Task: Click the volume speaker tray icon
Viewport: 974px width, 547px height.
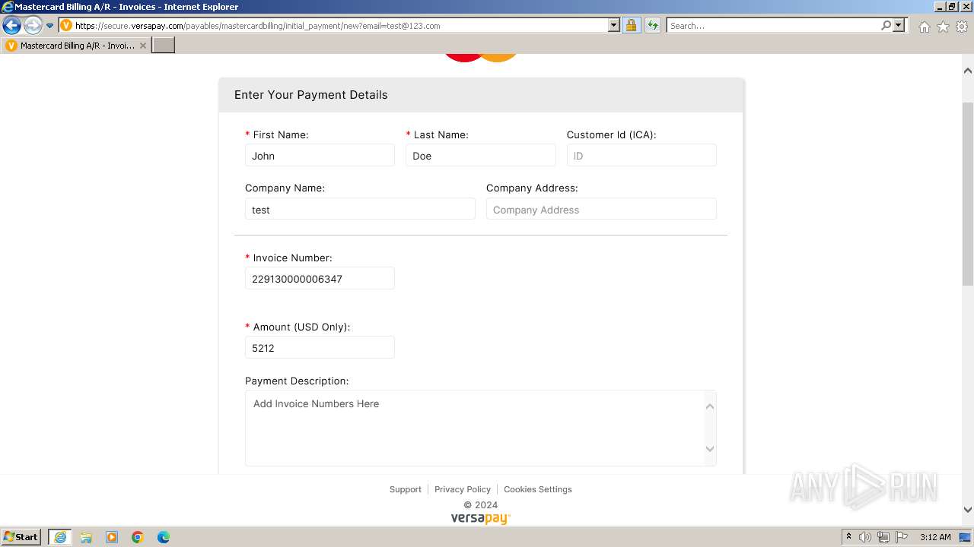Action: (865, 537)
